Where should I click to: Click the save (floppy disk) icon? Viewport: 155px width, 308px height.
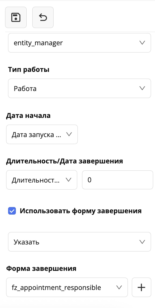[16, 17]
